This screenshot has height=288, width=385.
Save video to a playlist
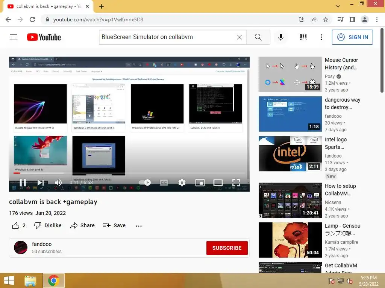pyautogui.click(x=114, y=225)
